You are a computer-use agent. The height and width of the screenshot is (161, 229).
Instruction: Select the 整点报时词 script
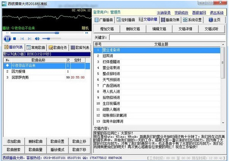157,74
